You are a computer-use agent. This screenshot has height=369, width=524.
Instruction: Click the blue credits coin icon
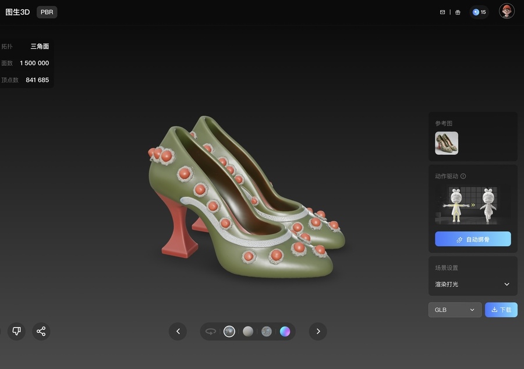pyautogui.click(x=476, y=12)
